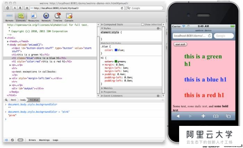243x148 pixels.
Task: Tap the iPhone Google search field
Action: tap(224, 36)
